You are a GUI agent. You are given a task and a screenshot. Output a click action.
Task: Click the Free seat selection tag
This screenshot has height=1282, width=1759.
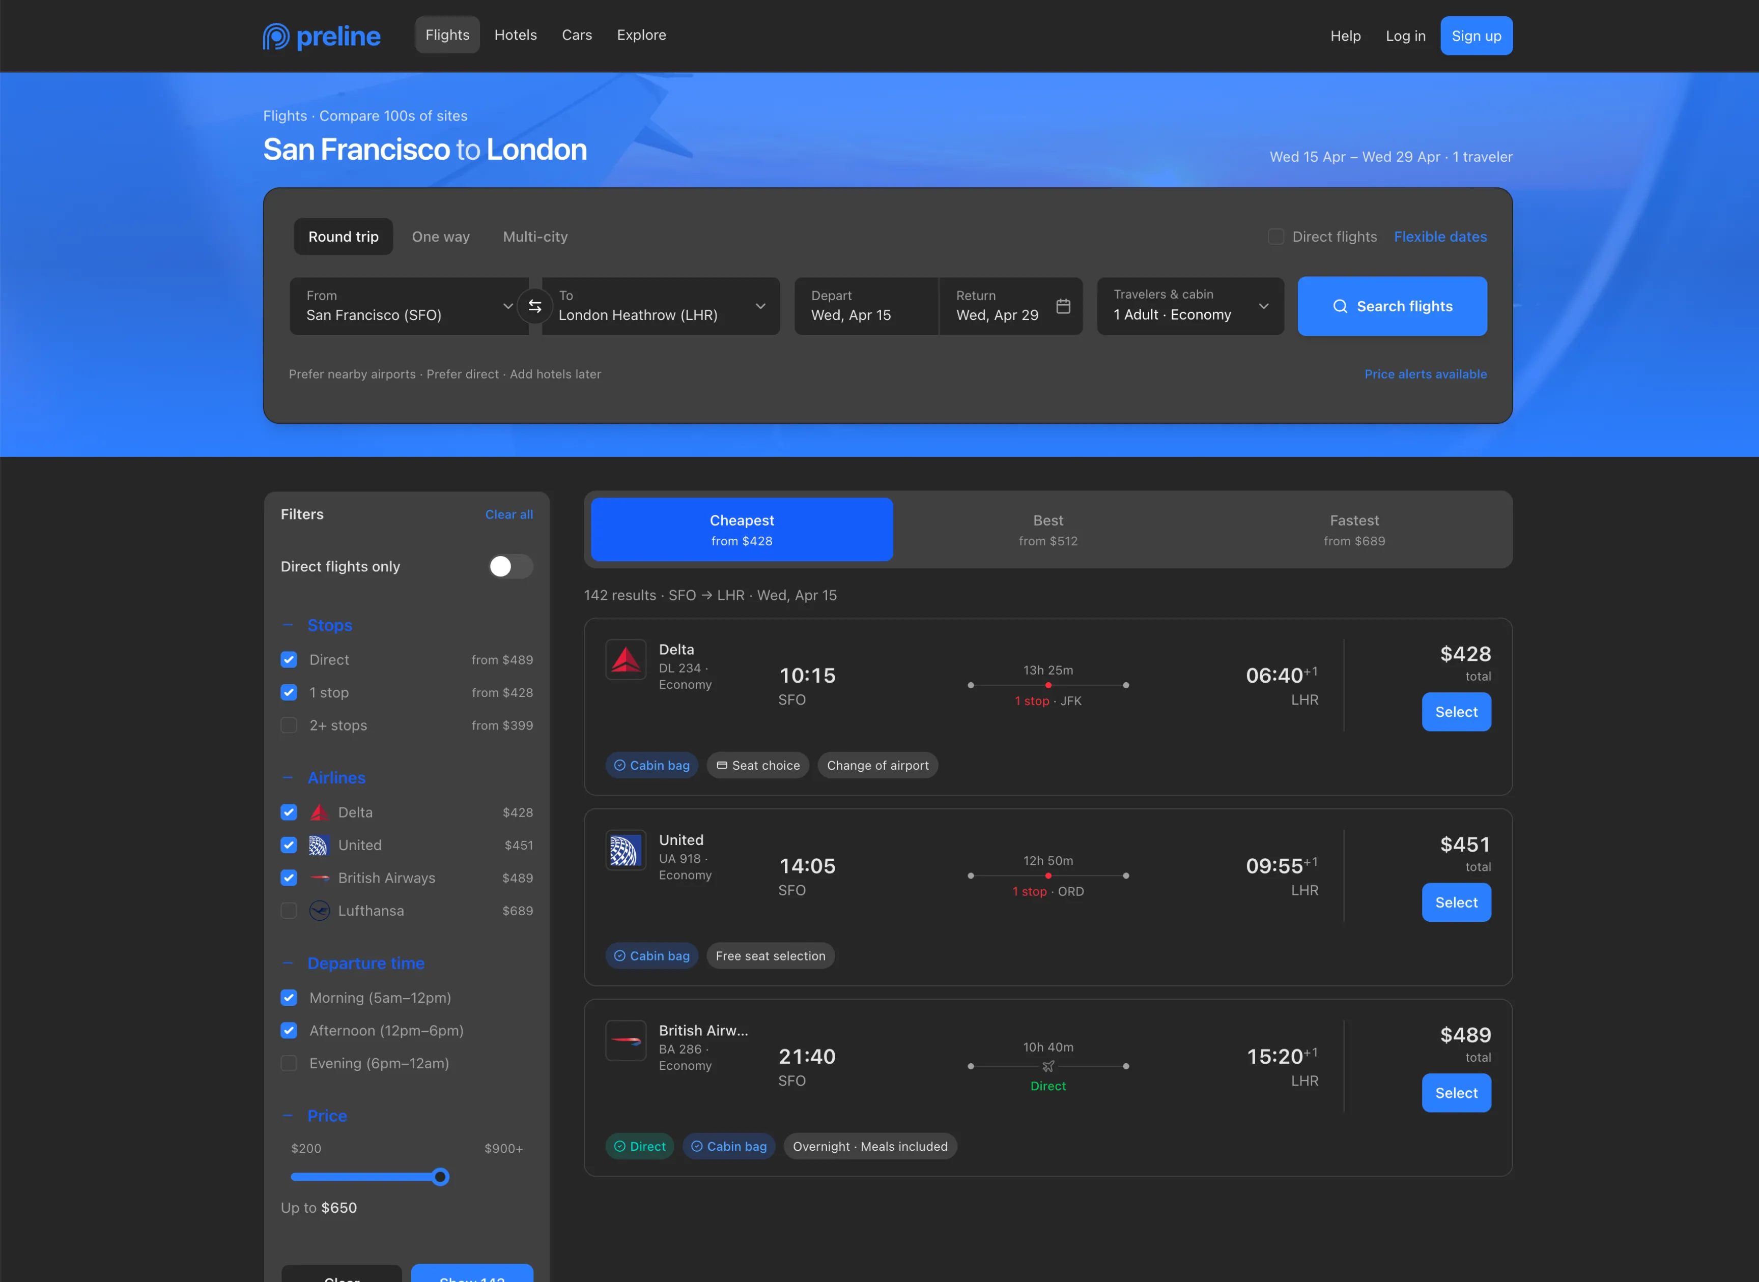771,956
